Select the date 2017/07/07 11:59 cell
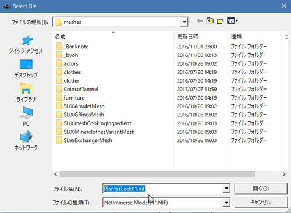The width and height of the screenshot is (291, 213). point(197,89)
